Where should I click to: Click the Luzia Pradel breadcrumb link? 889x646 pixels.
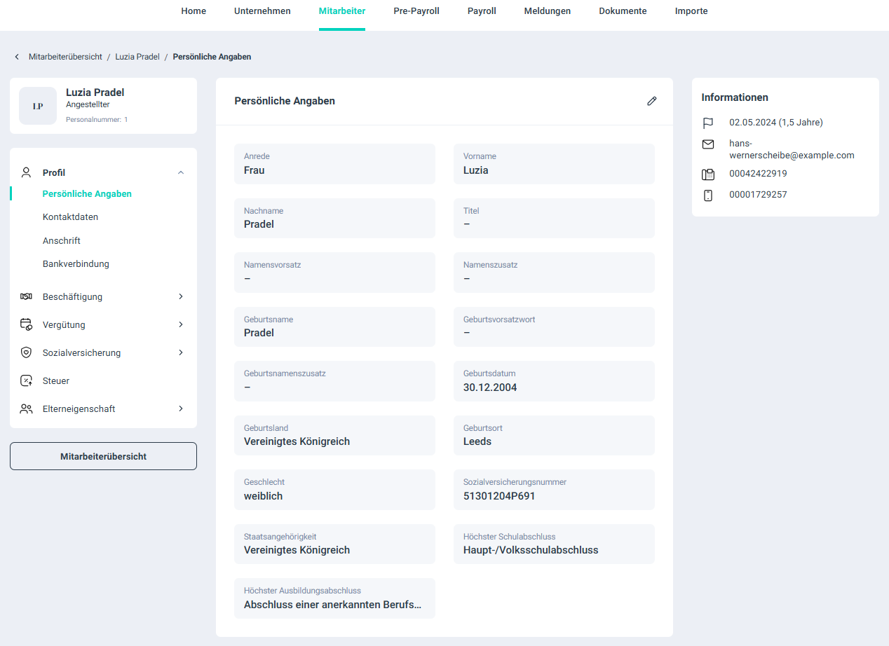click(x=137, y=57)
